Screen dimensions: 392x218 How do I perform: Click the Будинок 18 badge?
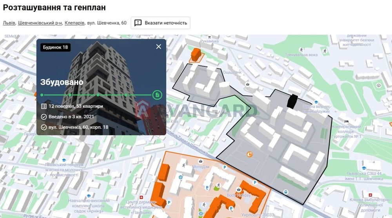pyautogui.click(x=55, y=47)
